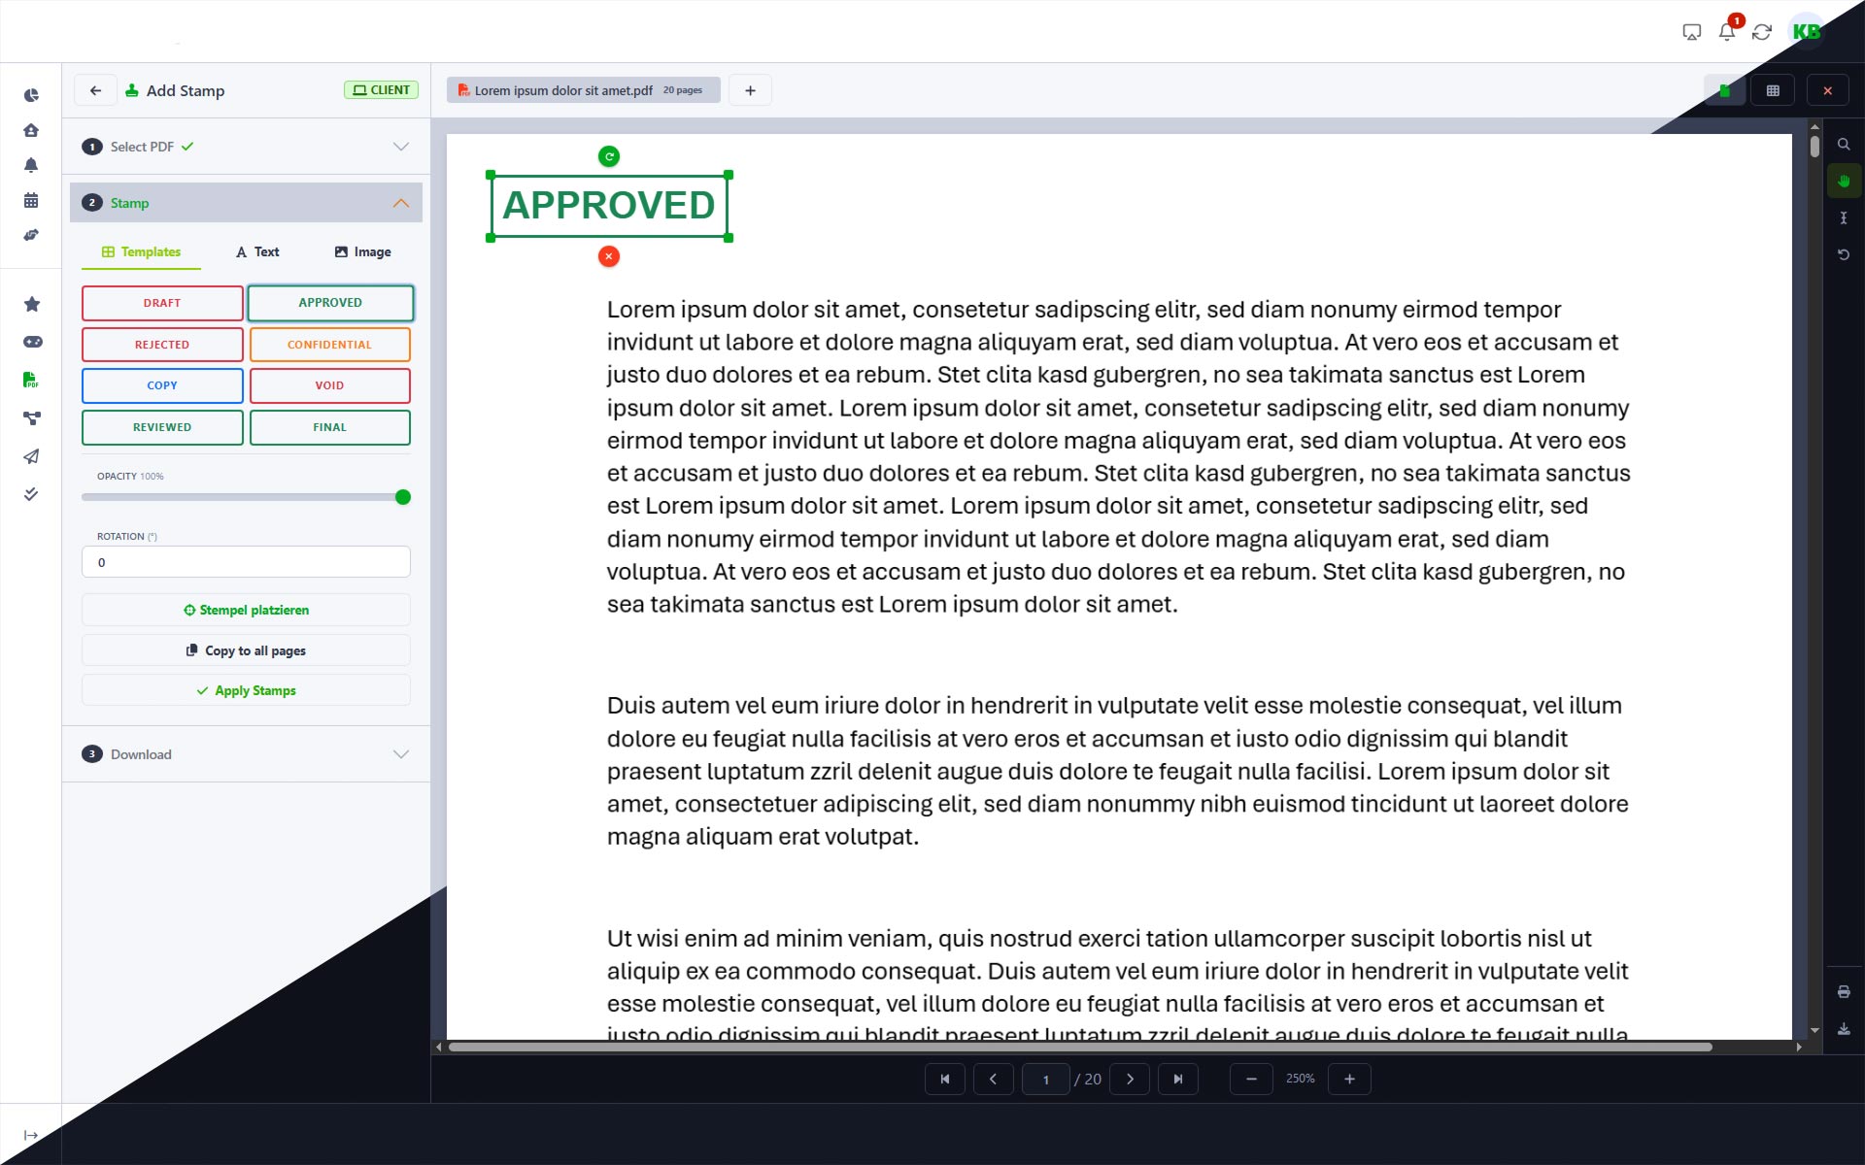Open the search tool in the viewer

tap(1845, 143)
